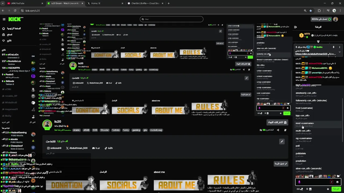Click the get KICKs button

pos(321,19)
